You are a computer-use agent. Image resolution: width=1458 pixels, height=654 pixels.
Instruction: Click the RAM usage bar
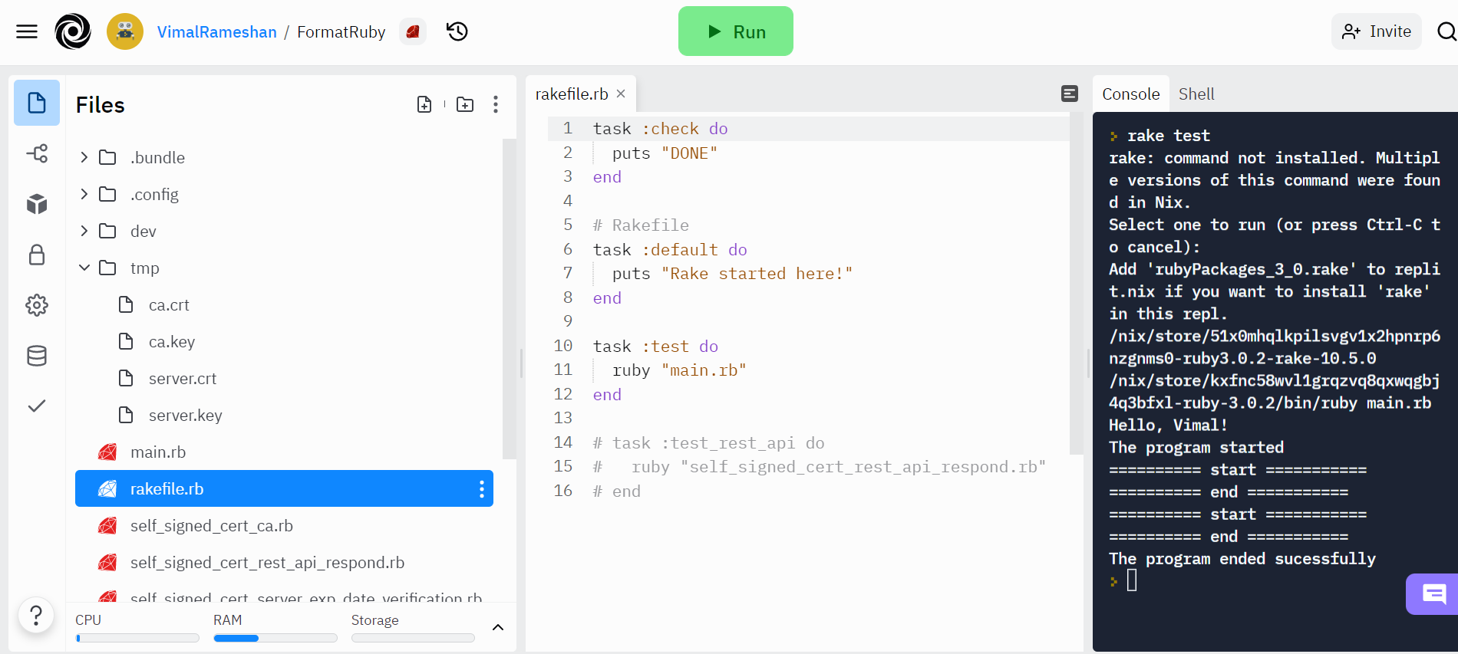pyautogui.click(x=275, y=638)
